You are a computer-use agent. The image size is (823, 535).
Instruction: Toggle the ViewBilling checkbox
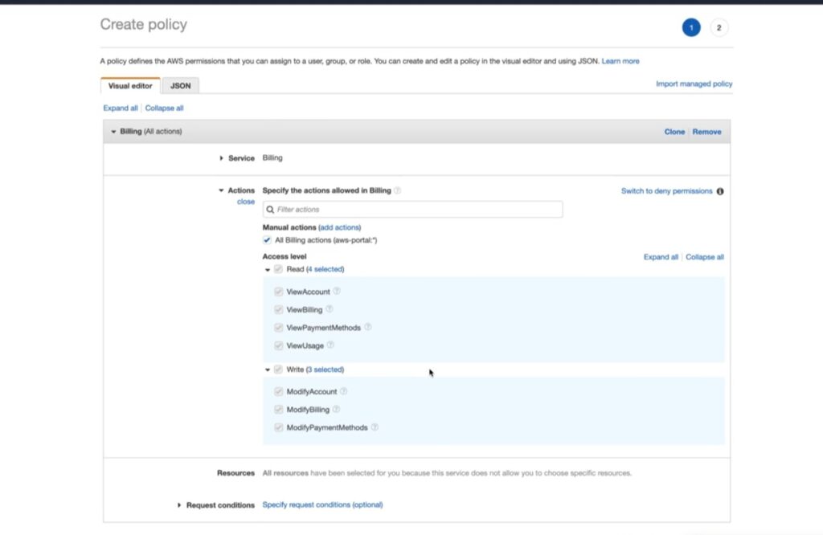pyautogui.click(x=278, y=309)
